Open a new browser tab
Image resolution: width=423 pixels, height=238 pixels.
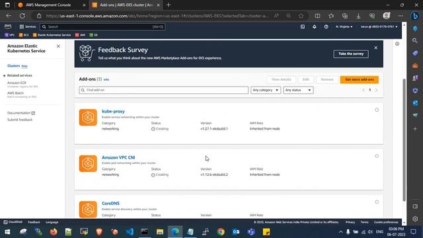coord(169,5)
